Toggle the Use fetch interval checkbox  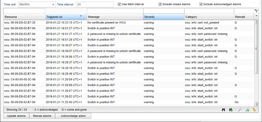click(119, 4)
